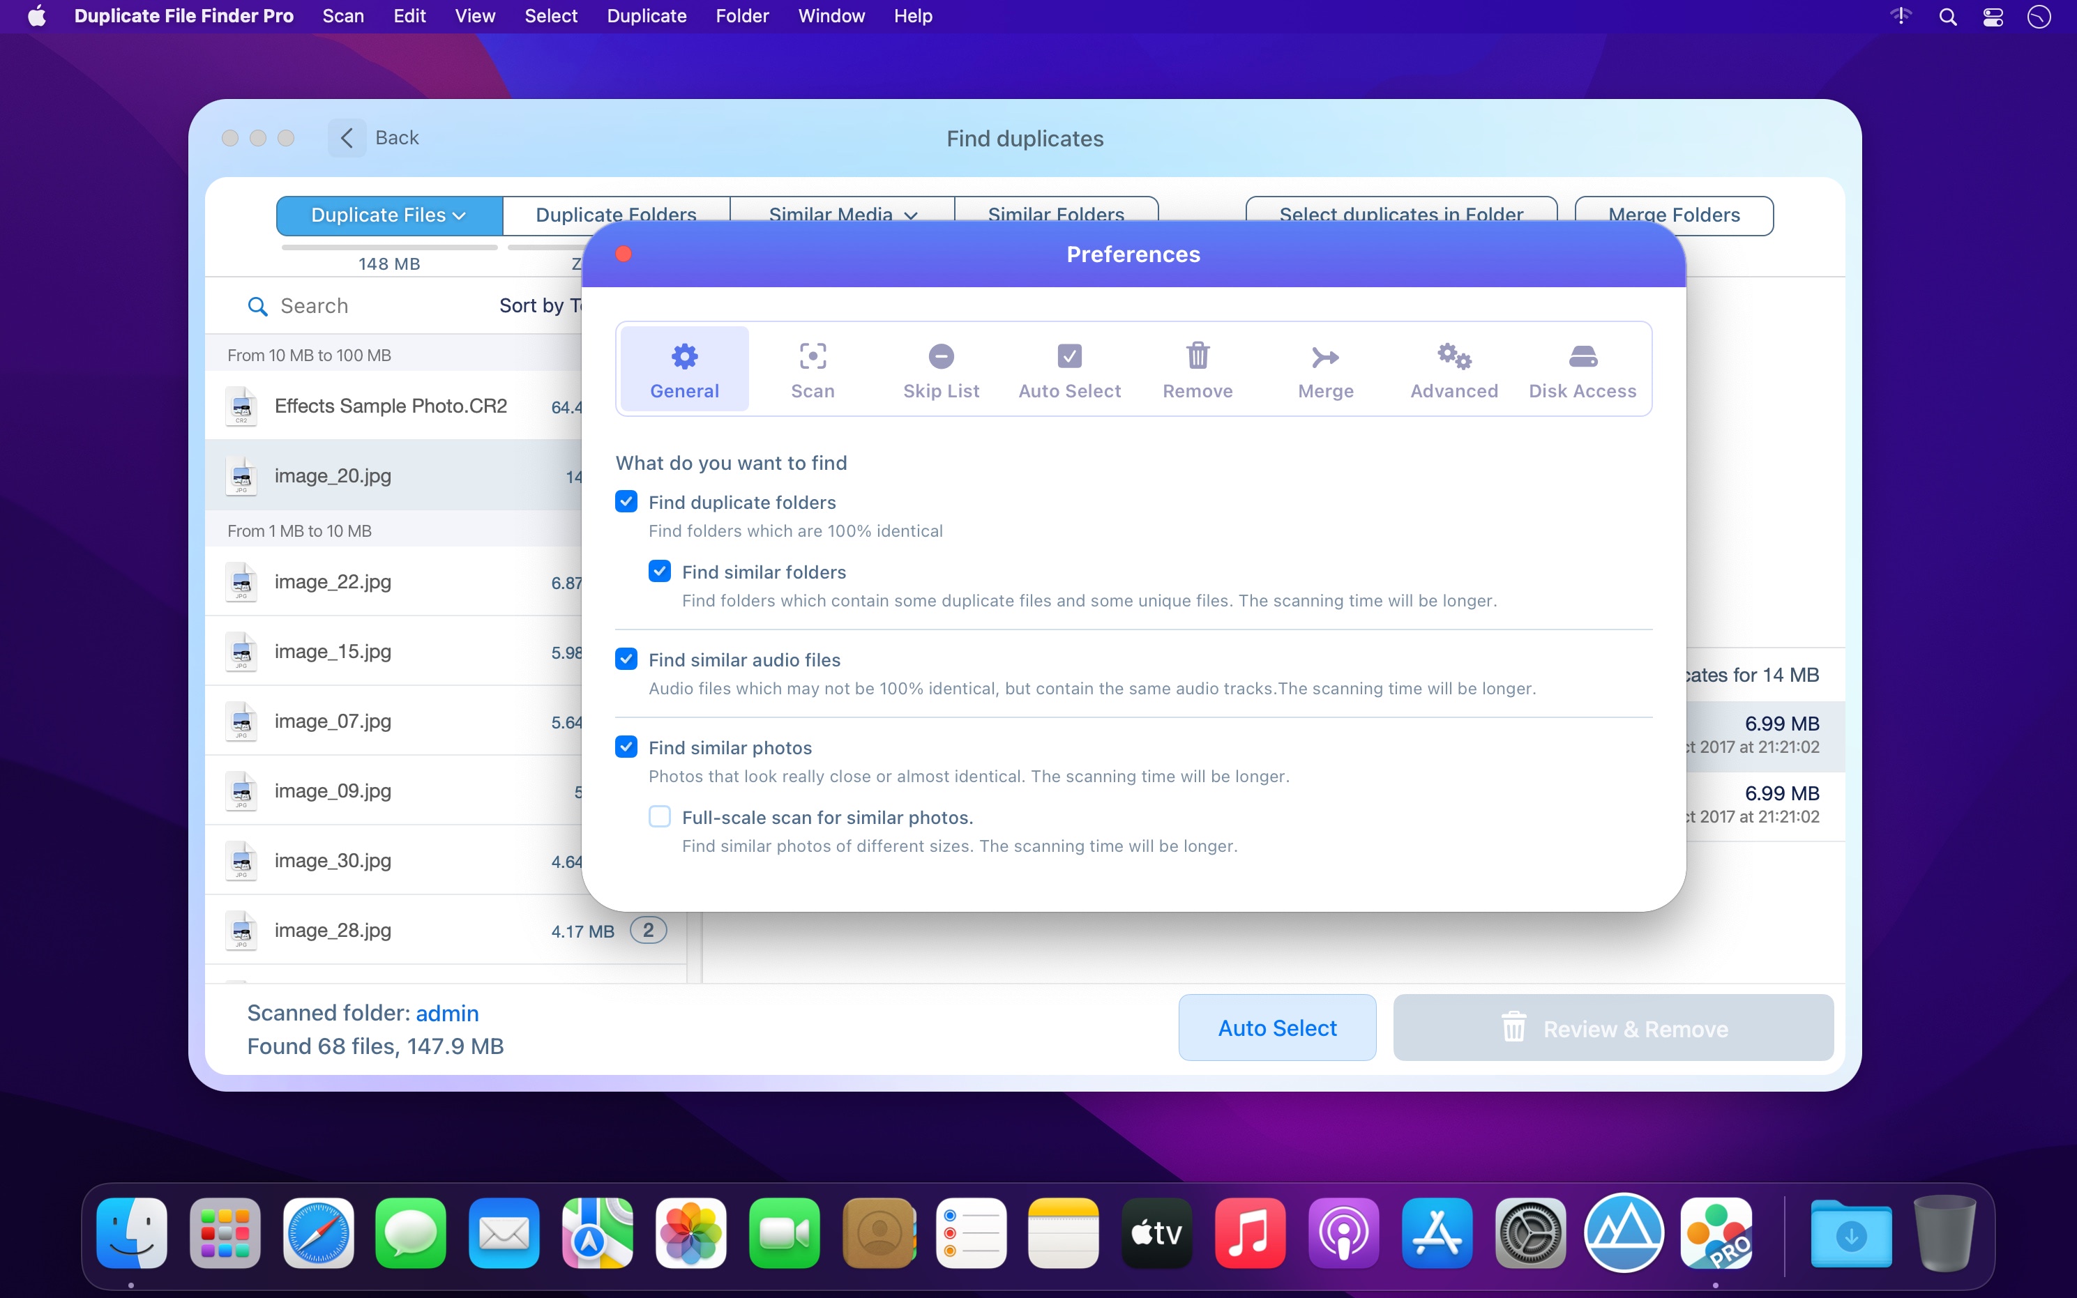The height and width of the screenshot is (1298, 2077).
Task: Open the scanned folder admin link
Action: click(447, 1012)
